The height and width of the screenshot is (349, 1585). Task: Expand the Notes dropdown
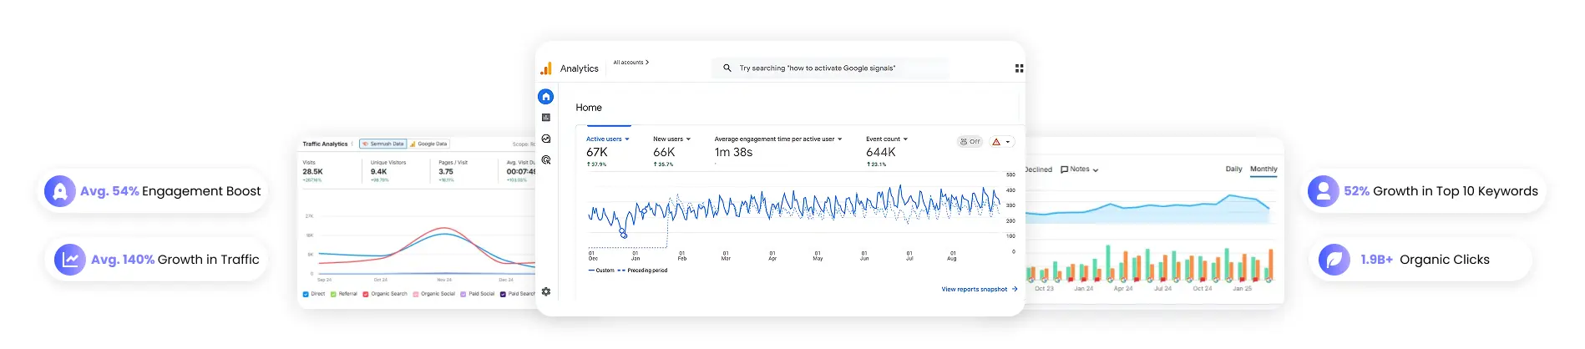pyautogui.click(x=1079, y=169)
